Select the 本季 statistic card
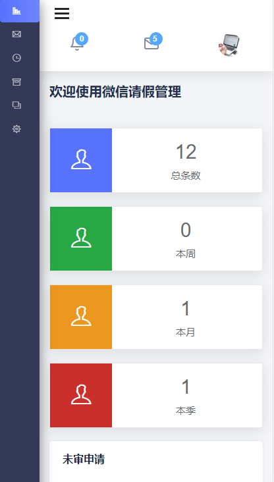The width and height of the screenshot is (274, 482). (156, 395)
